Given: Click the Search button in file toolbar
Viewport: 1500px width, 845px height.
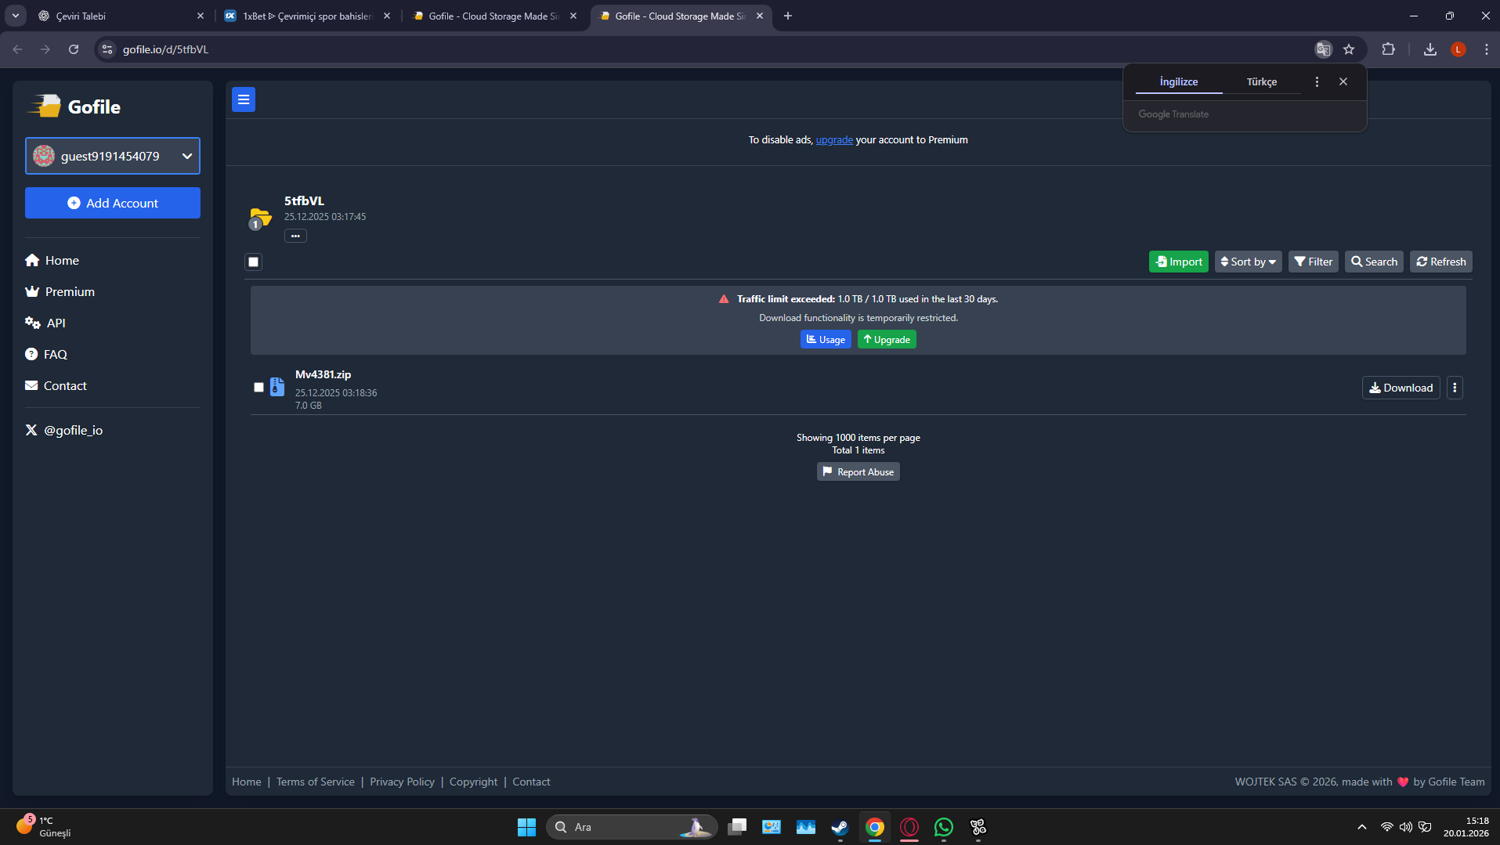Looking at the screenshot, I should point(1374,262).
